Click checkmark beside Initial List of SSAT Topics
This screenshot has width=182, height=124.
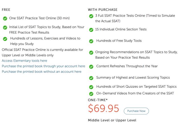(5, 28)
